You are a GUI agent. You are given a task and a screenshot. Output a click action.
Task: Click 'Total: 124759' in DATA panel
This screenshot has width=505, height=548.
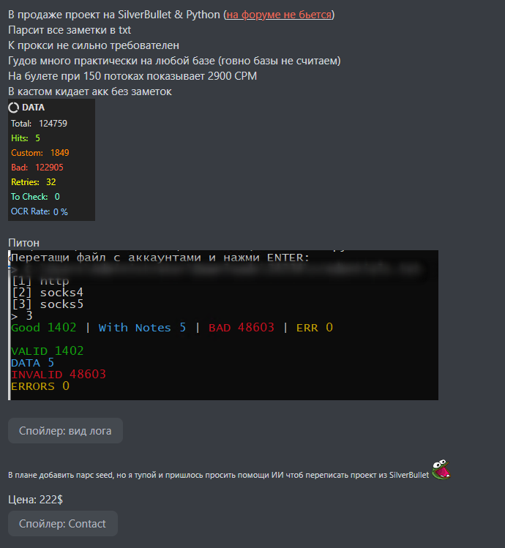point(39,124)
